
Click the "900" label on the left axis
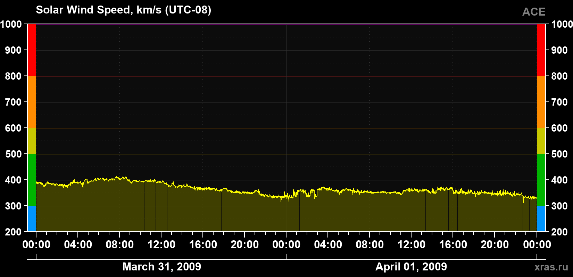[14, 50]
